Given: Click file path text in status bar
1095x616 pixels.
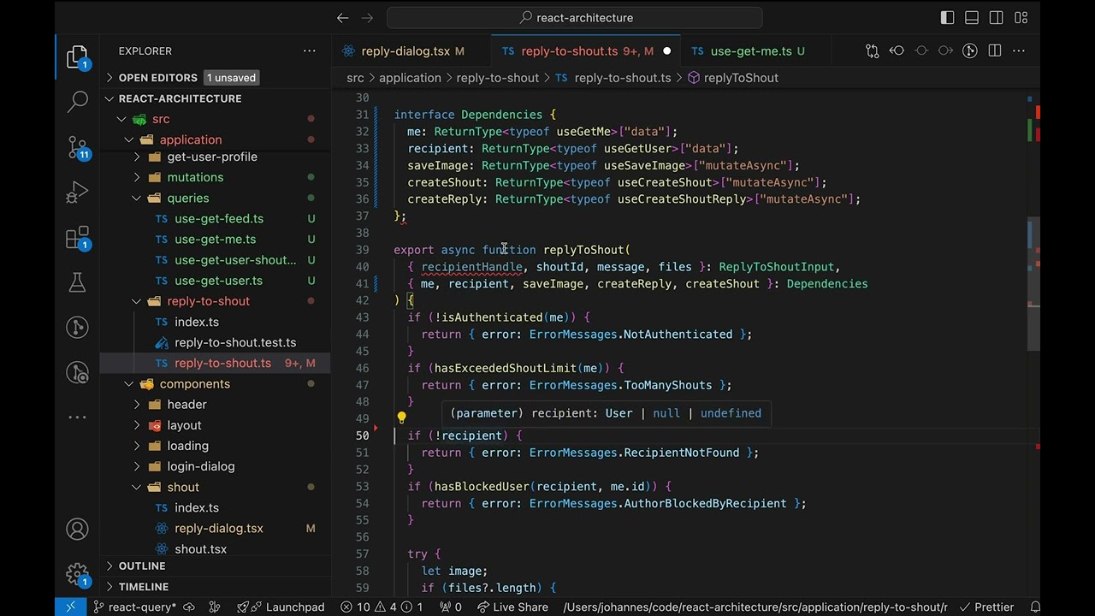Looking at the screenshot, I should [755, 607].
